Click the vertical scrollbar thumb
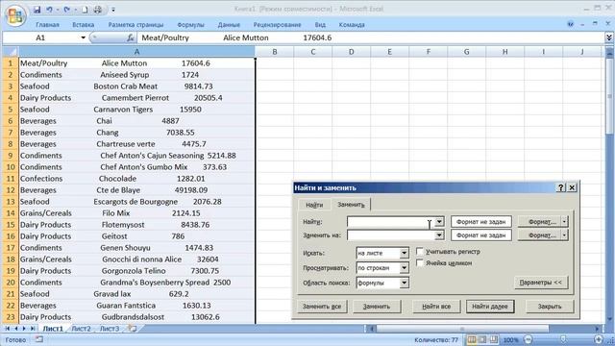This screenshot has height=346, width=615. (609, 96)
